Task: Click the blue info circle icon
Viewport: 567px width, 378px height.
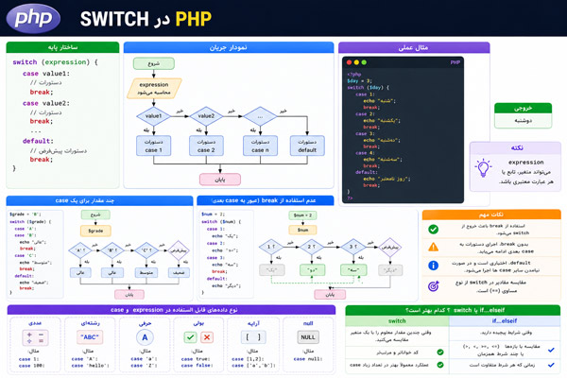Action: tap(433, 266)
